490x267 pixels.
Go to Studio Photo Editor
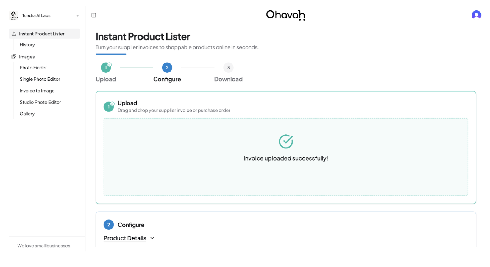point(40,102)
